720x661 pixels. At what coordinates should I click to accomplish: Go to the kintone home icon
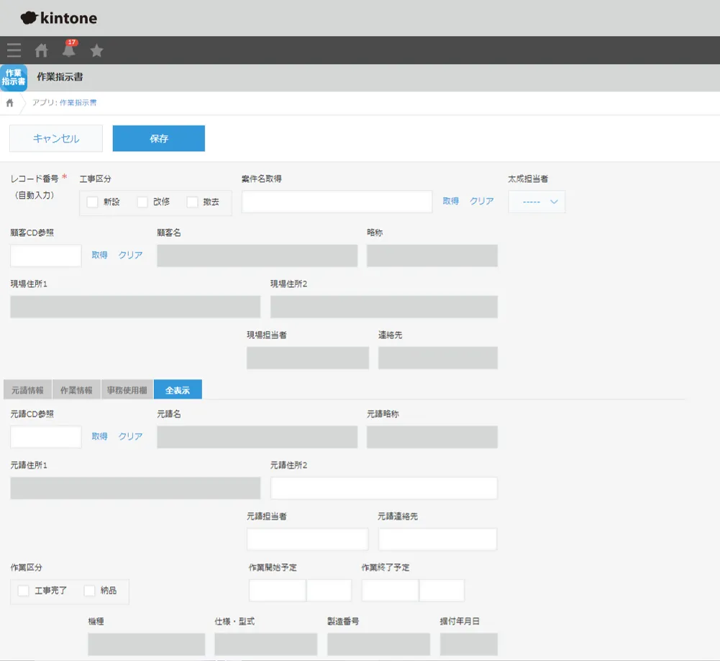point(42,50)
